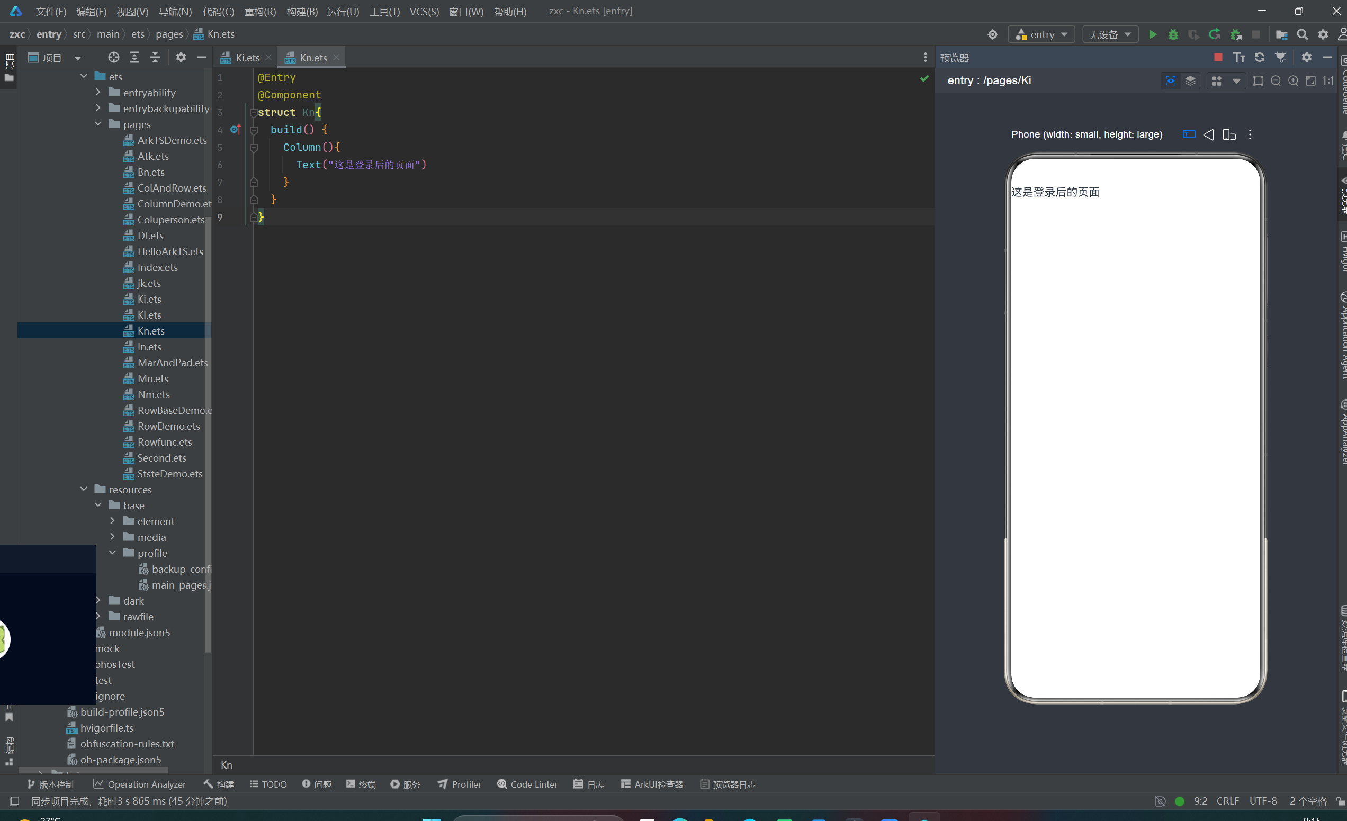Open the 预览器日志 tool window
This screenshot has width=1347, height=821.
click(728, 785)
